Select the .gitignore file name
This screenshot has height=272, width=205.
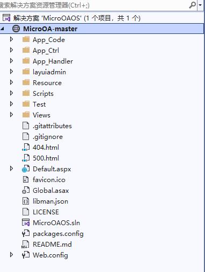[48, 137]
